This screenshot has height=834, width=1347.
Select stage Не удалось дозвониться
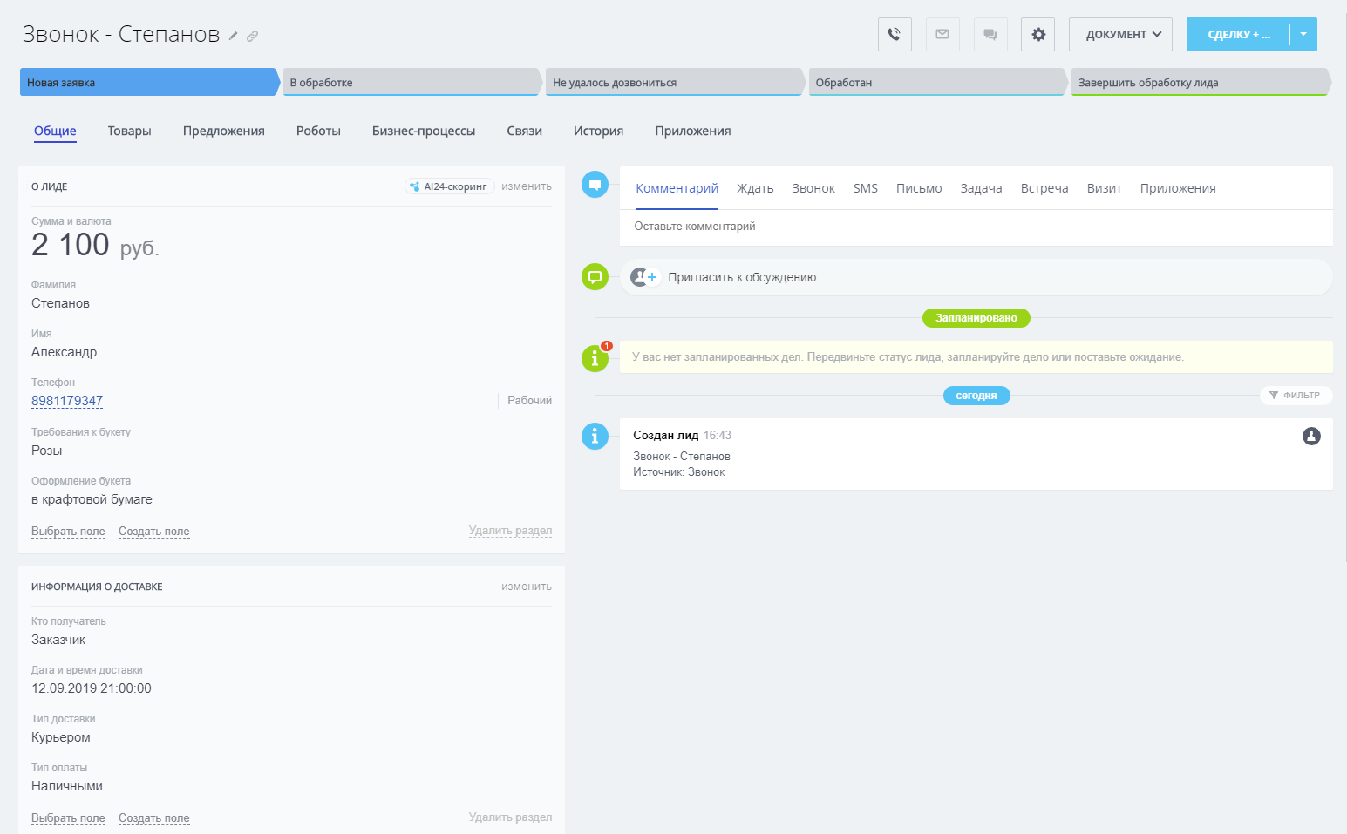(x=673, y=83)
